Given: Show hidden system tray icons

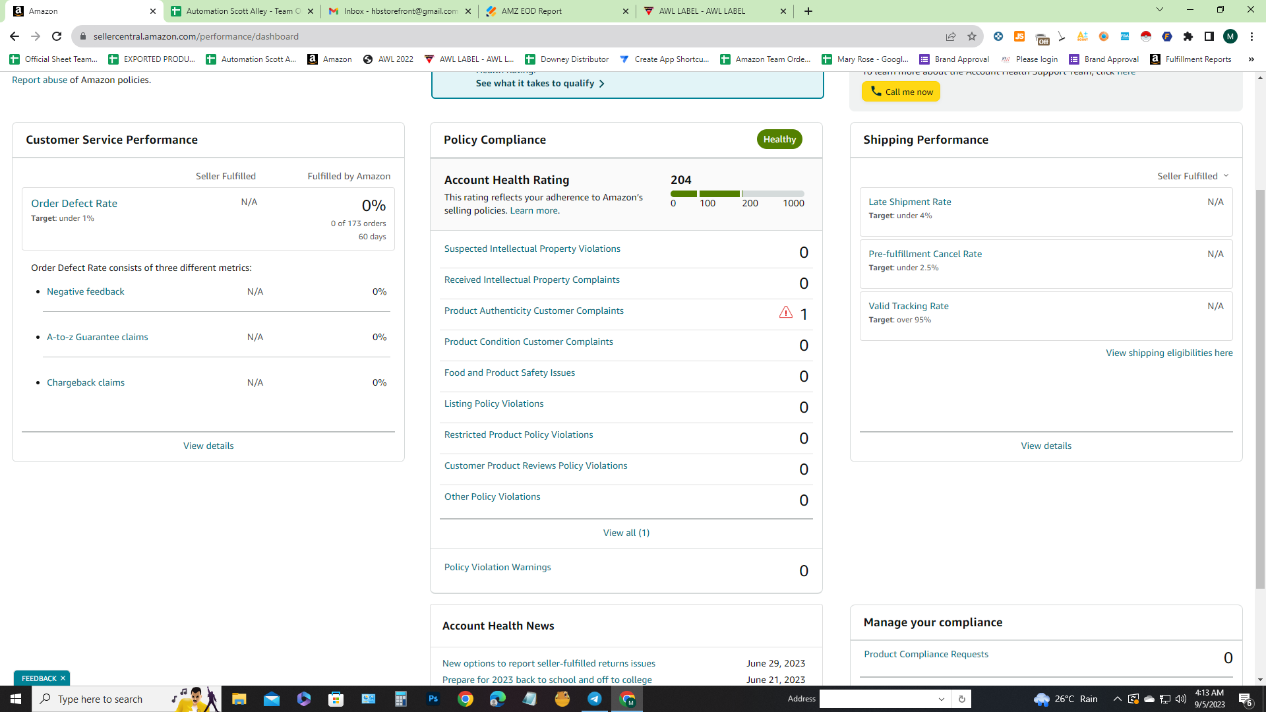Looking at the screenshot, I should coord(1117,699).
